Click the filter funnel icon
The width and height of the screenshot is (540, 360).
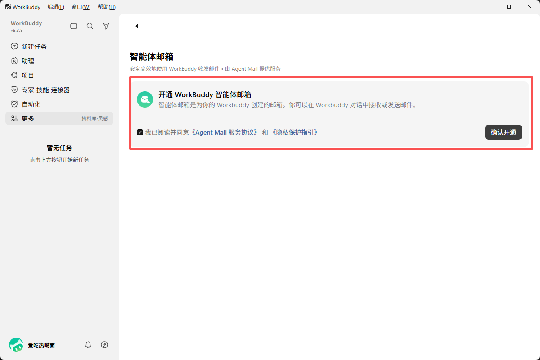(x=106, y=26)
